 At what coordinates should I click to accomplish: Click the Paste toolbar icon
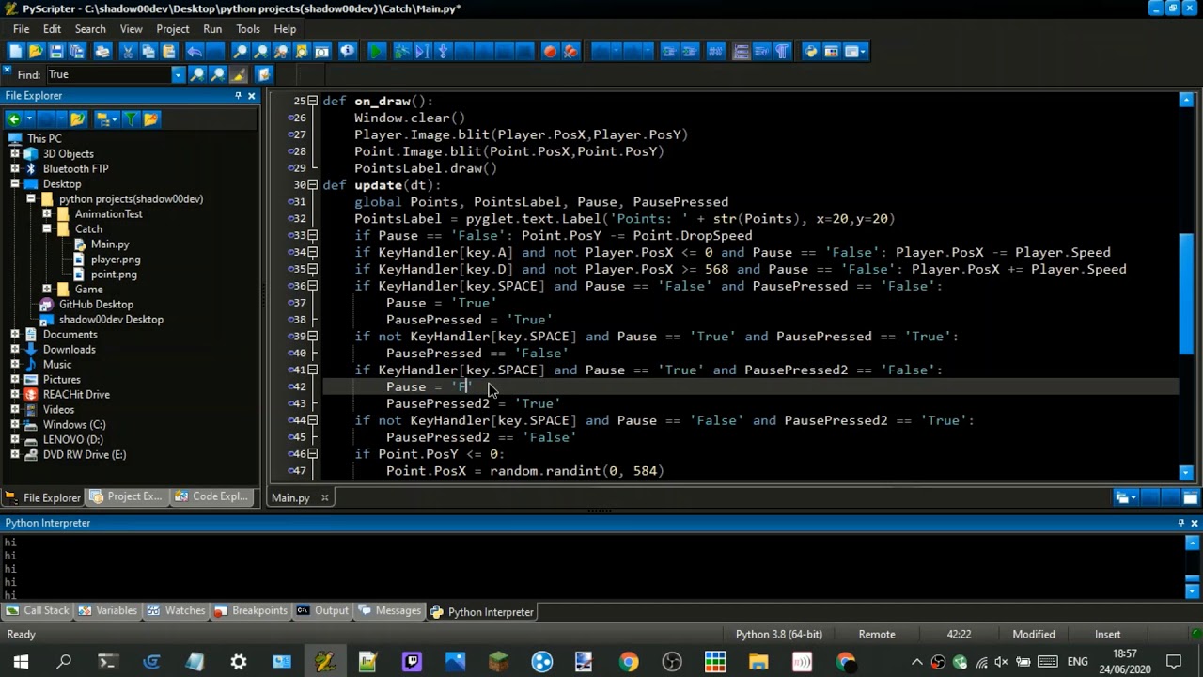(x=168, y=51)
